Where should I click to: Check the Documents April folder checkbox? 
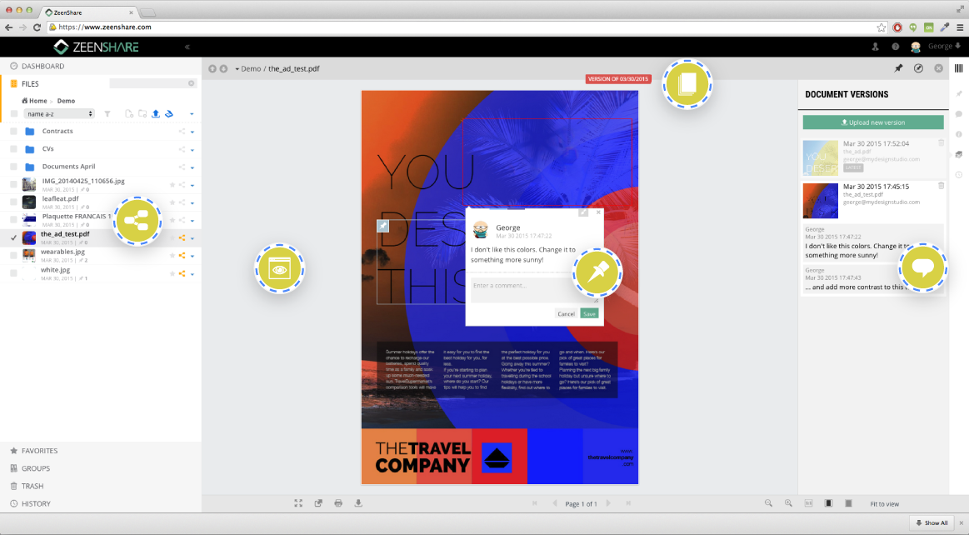[x=13, y=167]
